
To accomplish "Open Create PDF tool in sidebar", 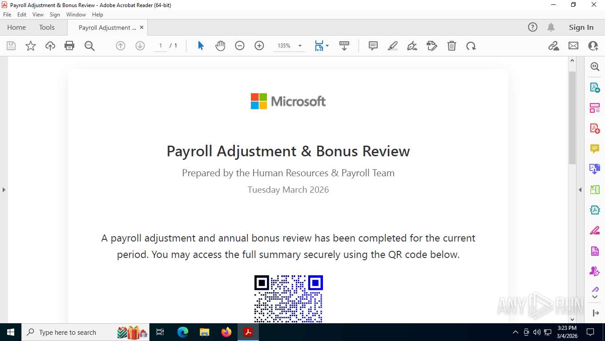I will [595, 128].
